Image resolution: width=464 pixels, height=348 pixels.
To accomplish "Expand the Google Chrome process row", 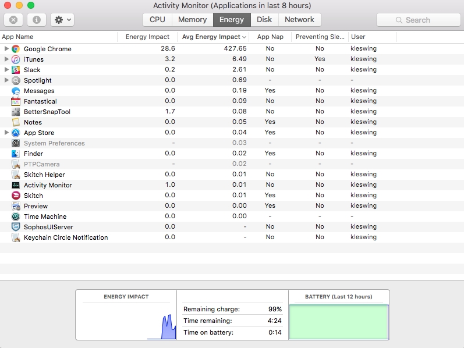I will pyautogui.click(x=6, y=48).
